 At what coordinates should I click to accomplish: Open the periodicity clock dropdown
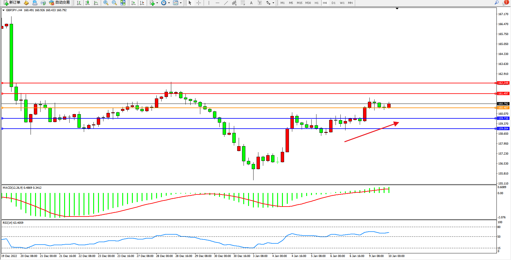[x=169, y=3]
